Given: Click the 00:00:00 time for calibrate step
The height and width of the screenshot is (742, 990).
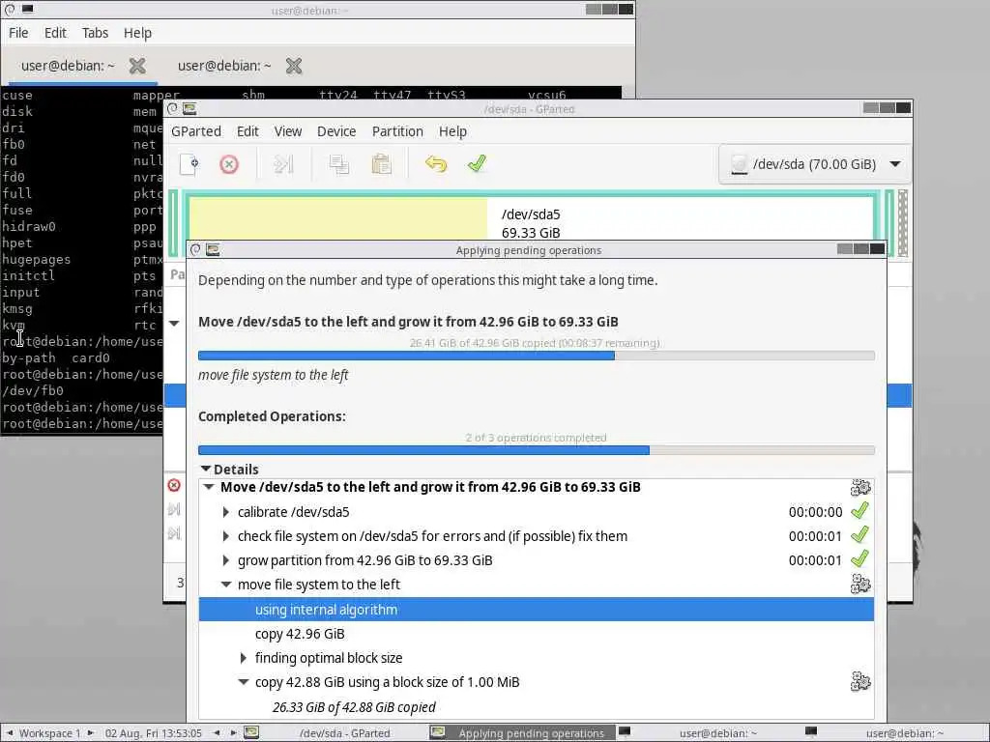Looking at the screenshot, I should 815,512.
